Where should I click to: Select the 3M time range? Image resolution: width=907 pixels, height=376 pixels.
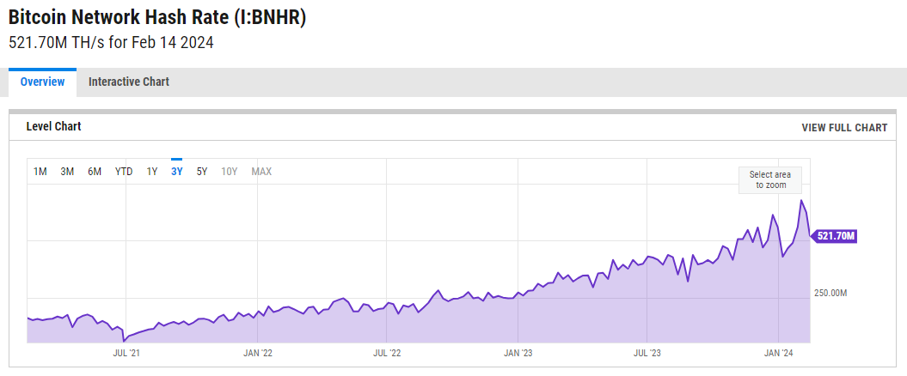67,172
